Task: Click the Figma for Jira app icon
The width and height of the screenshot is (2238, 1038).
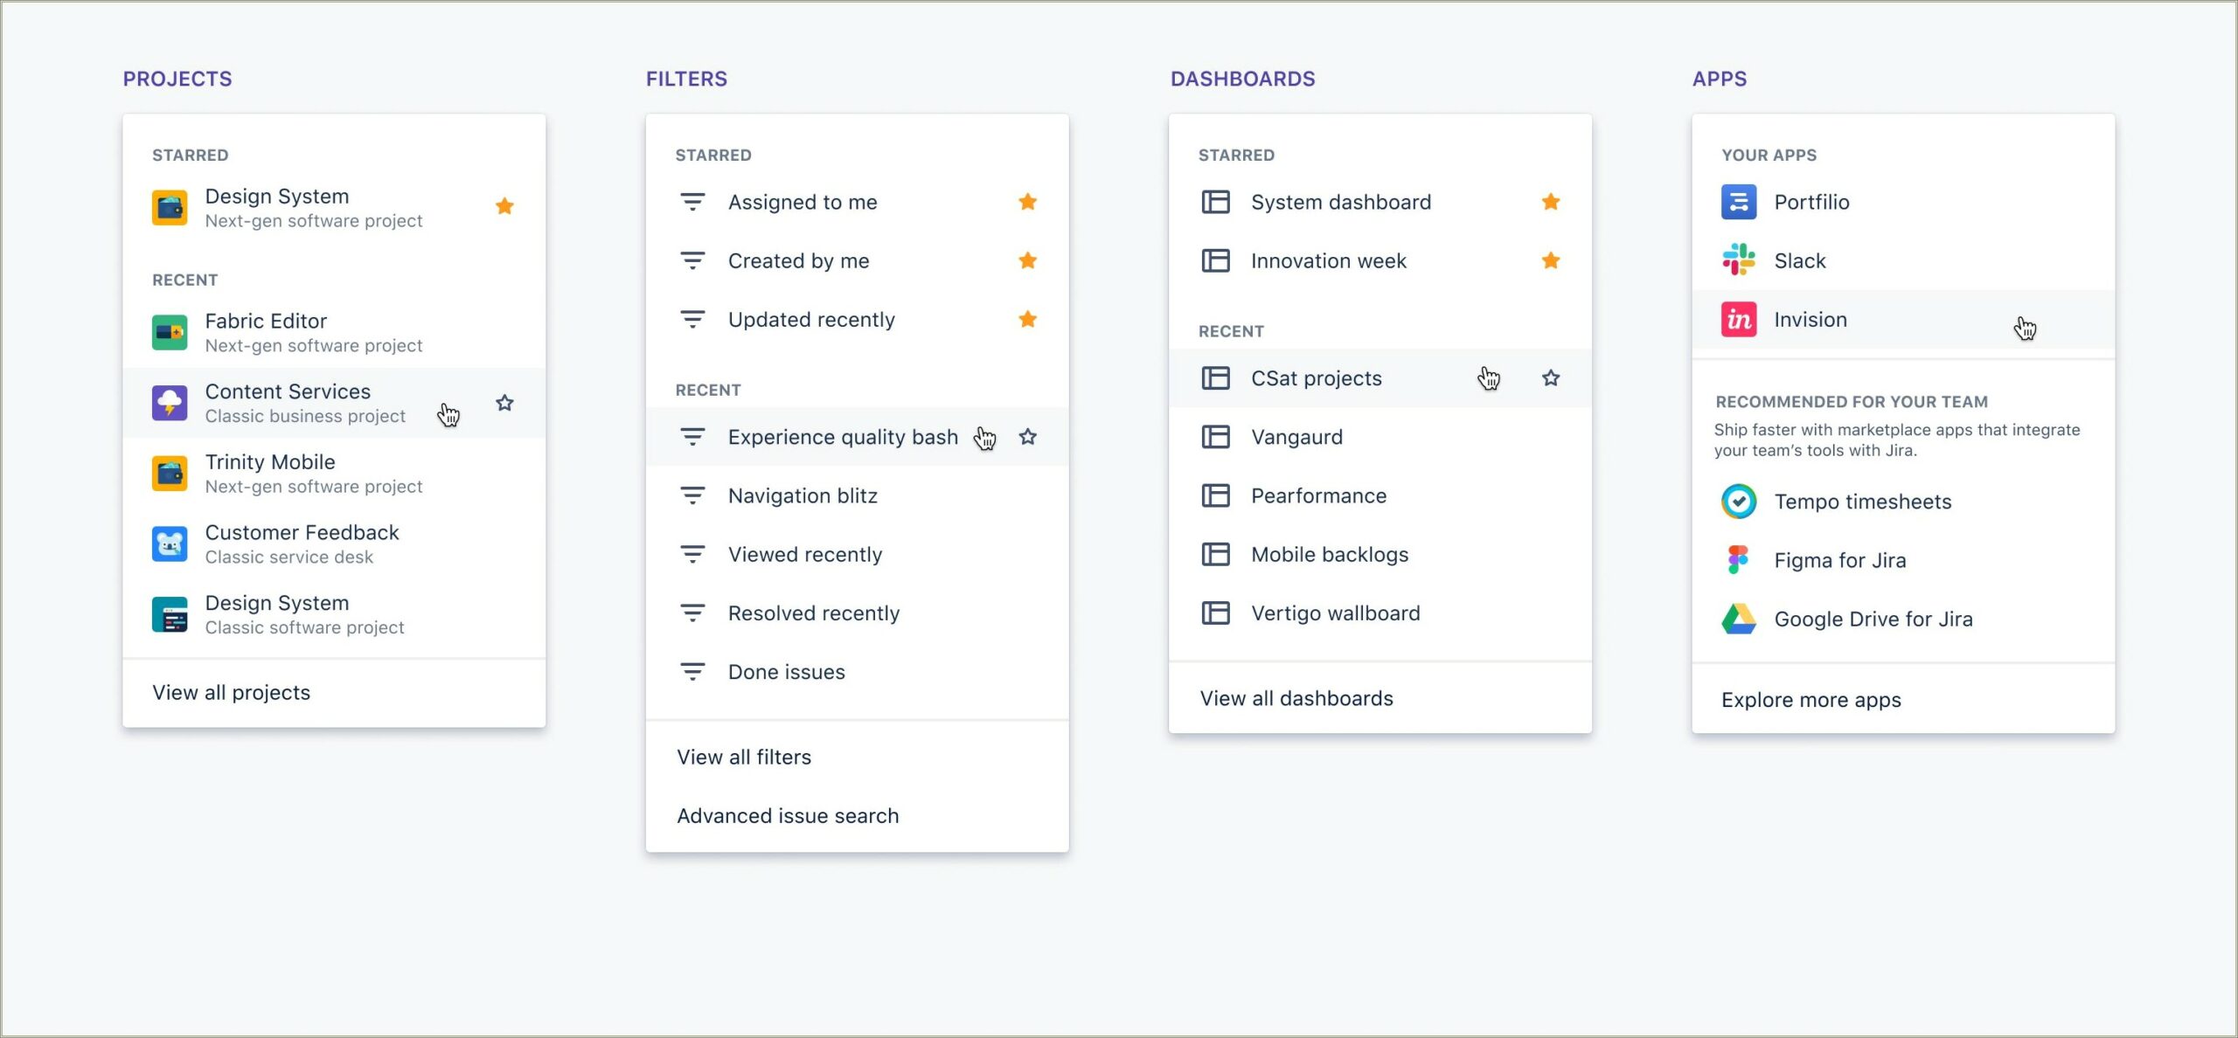Action: (x=1740, y=560)
